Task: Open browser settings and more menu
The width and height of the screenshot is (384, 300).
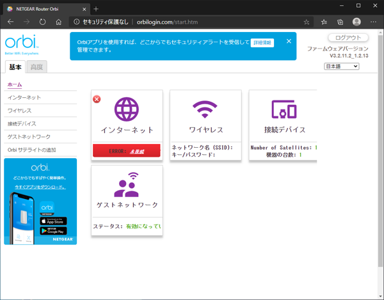Action: (373, 22)
